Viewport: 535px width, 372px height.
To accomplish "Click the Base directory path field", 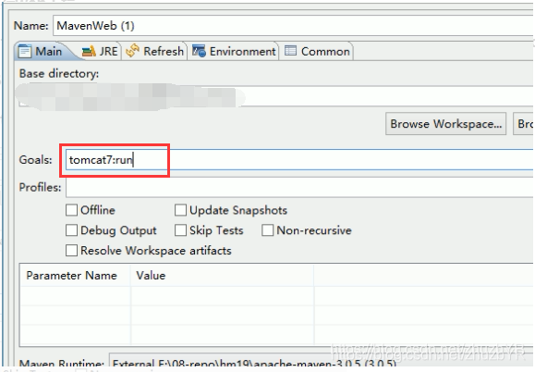I will [276, 96].
